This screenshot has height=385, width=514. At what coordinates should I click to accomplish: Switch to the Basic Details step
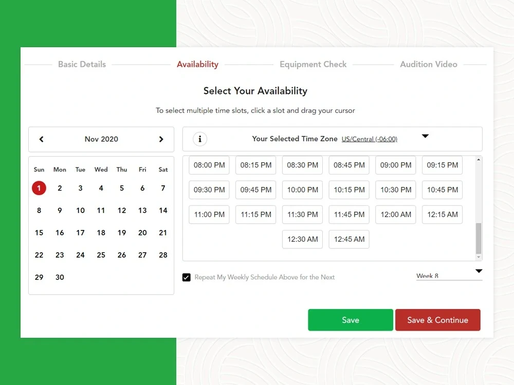tap(82, 64)
